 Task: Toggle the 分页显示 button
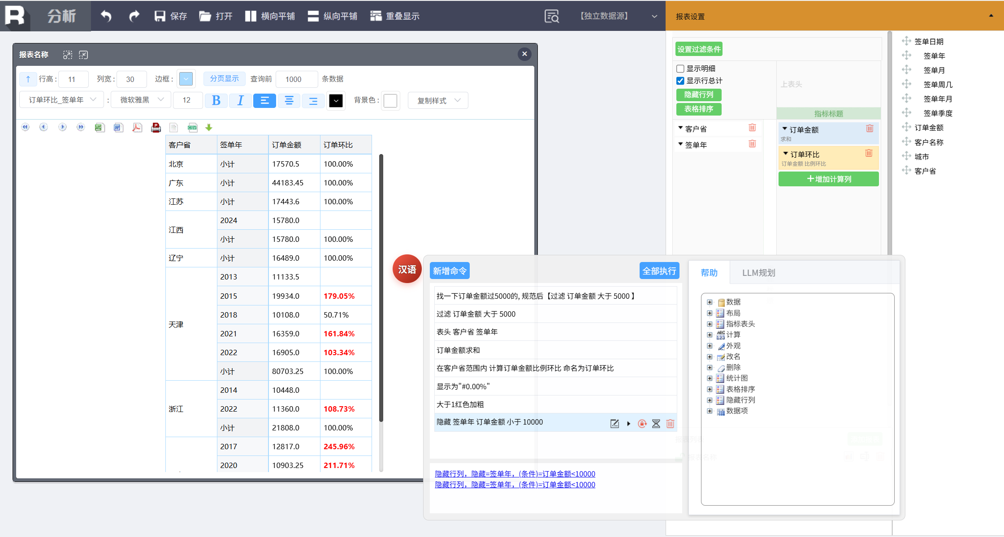[224, 79]
